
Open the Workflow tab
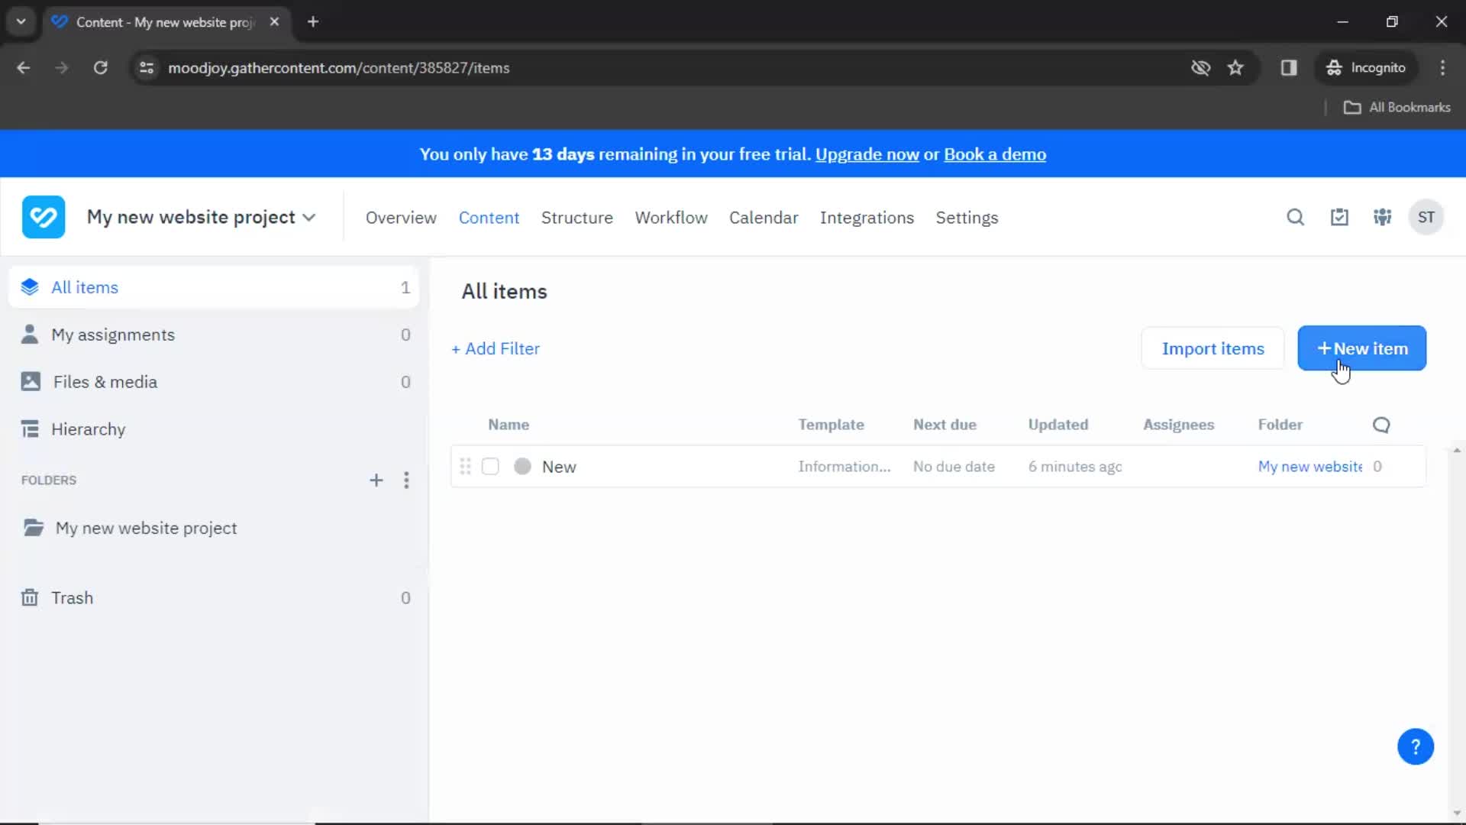671,218
